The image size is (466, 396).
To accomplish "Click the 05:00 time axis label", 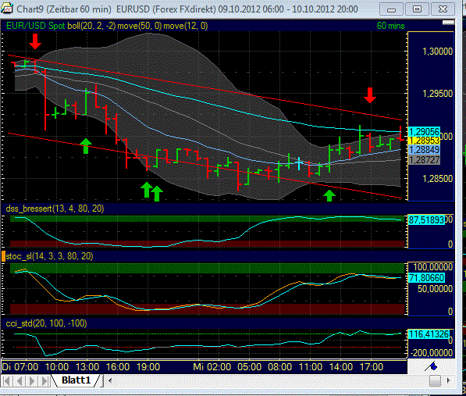I will [249, 366].
